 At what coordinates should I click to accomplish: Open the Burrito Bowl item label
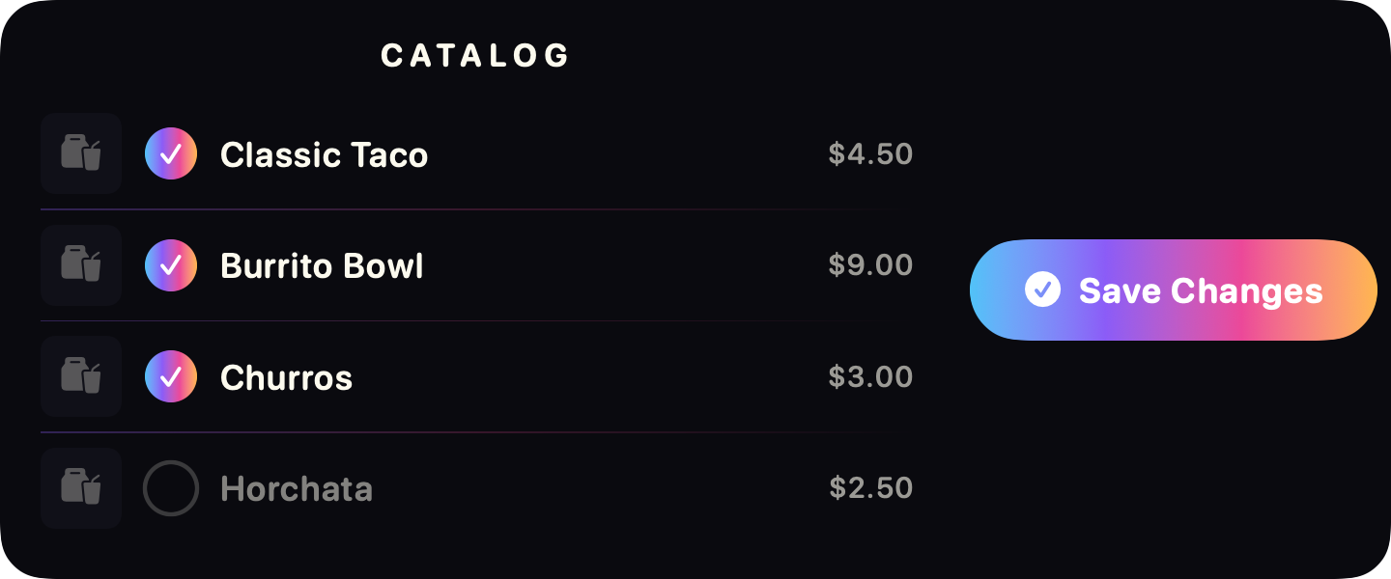(322, 265)
